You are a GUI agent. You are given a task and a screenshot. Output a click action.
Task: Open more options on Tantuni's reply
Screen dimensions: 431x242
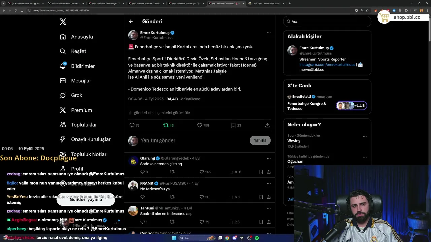coord(269,208)
